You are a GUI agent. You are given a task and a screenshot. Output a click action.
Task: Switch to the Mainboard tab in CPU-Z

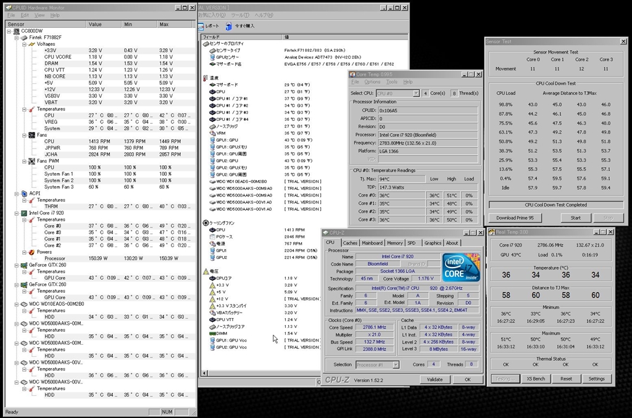tap(372, 243)
